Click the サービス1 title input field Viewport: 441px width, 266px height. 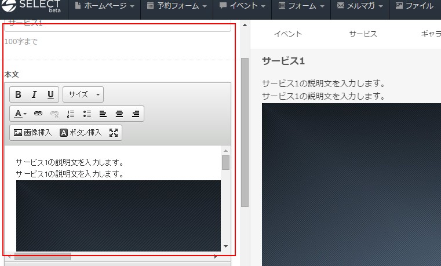118,25
